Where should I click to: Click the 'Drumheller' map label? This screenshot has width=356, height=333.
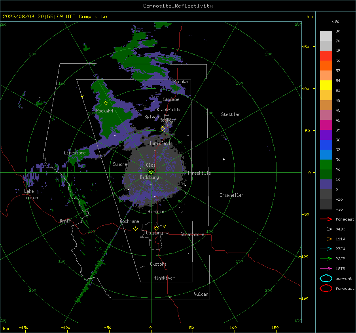(x=232, y=195)
